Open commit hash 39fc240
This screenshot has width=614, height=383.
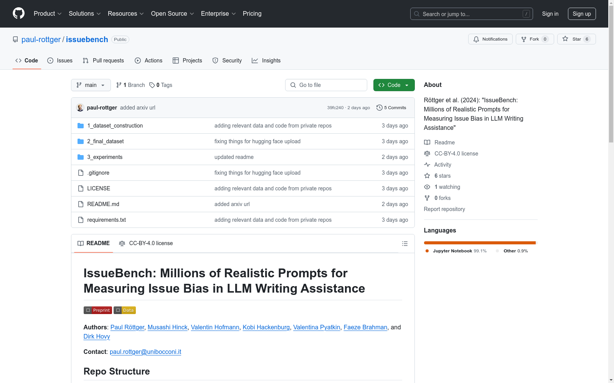click(335, 108)
